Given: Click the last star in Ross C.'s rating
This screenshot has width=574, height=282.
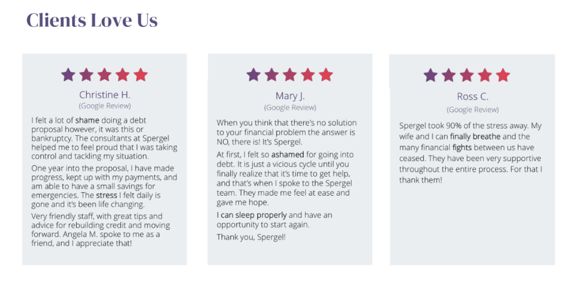Looking at the screenshot, I should pyautogui.click(x=503, y=75).
